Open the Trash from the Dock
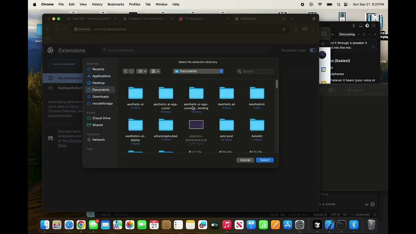The image size is (416, 234). click(371, 225)
